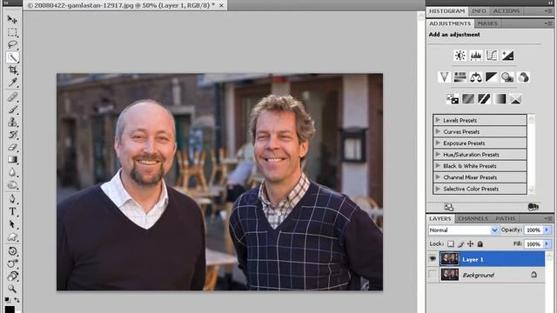Toggle lock position for the layer

470,243
